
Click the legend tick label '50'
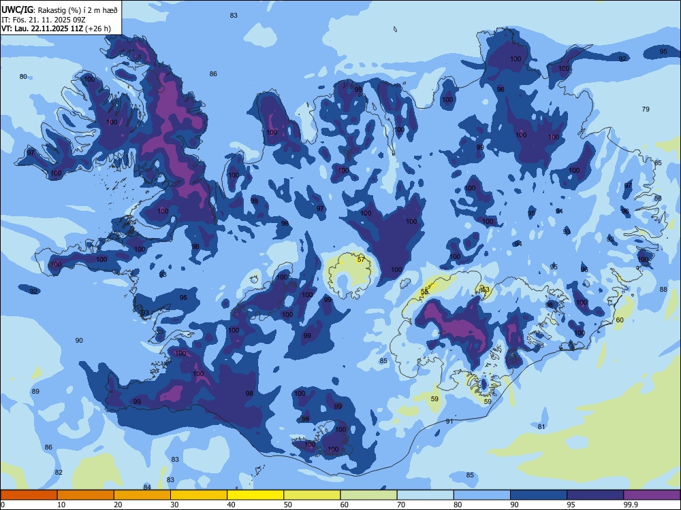pyautogui.click(x=288, y=505)
